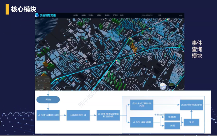The width and height of the screenshot is (217, 136).
Task: Click the 折线图 flowchart box
Action: [172, 117]
